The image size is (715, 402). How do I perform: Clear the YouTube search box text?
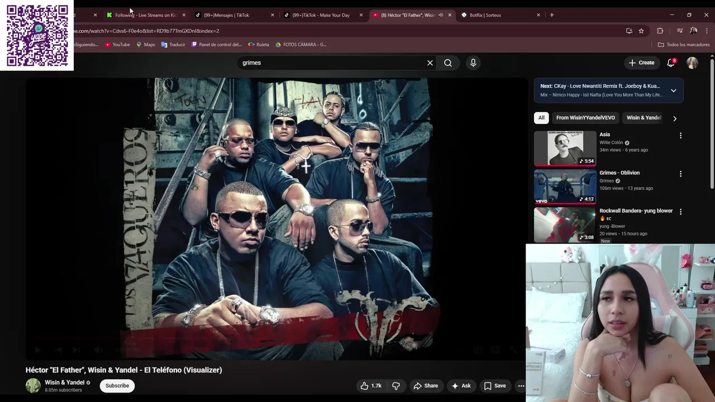coord(430,63)
